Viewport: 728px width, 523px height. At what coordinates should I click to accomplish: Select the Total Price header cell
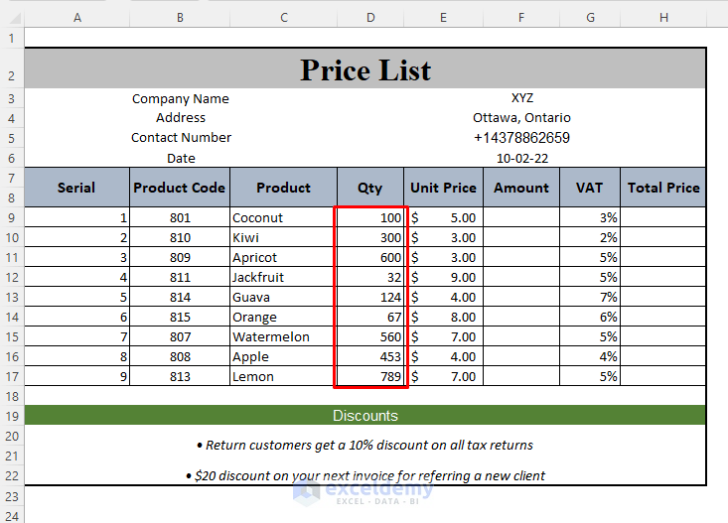click(x=662, y=188)
